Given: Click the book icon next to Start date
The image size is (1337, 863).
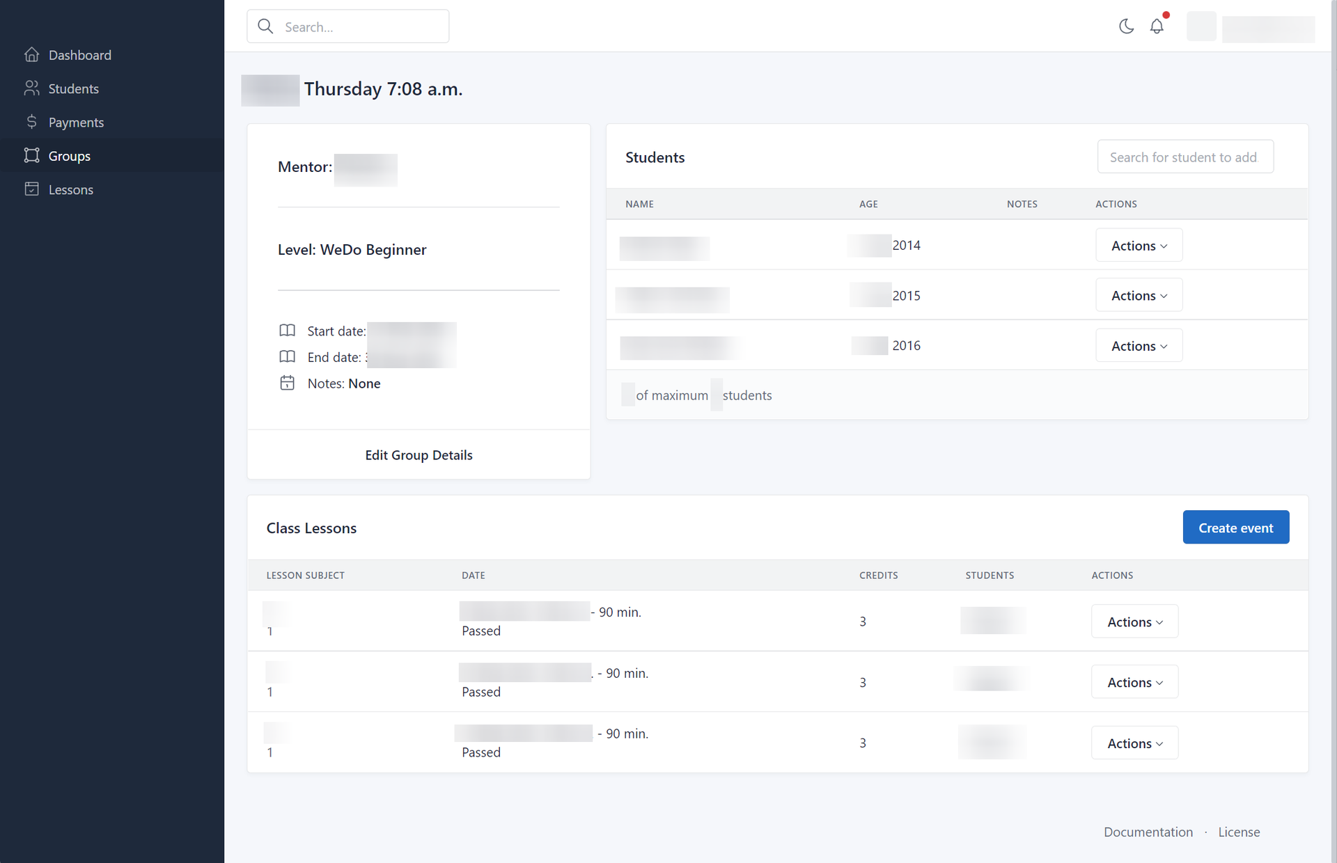Looking at the screenshot, I should (x=287, y=331).
